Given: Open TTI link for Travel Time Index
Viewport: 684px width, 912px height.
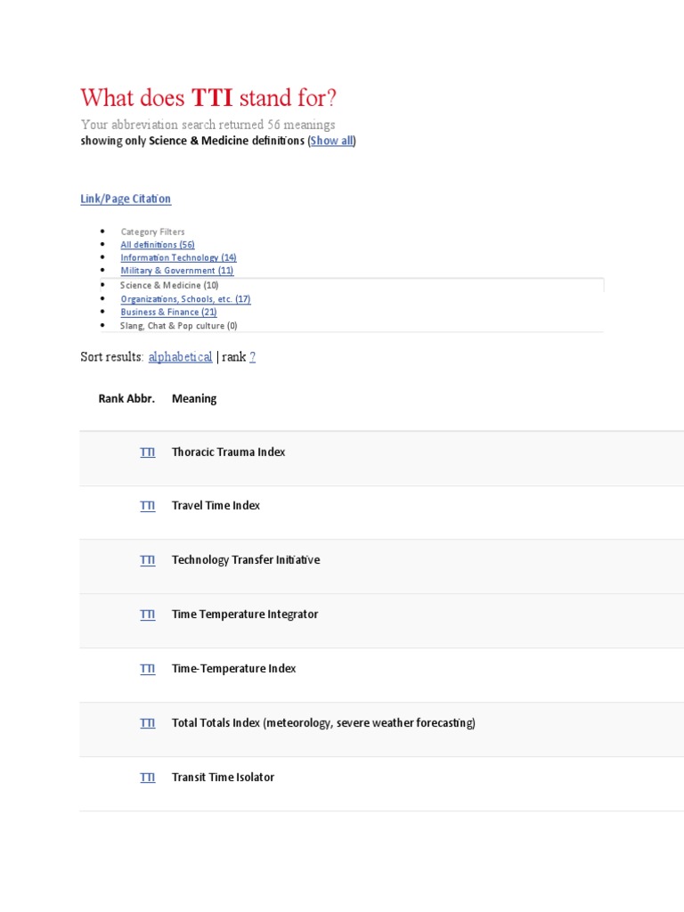Looking at the screenshot, I should (x=148, y=506).
